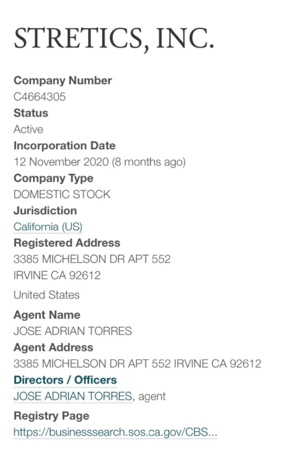
Task: Click the registered address 3385 MICHELSON DR line
Action: pyautogui.click(x=92, y=259)
